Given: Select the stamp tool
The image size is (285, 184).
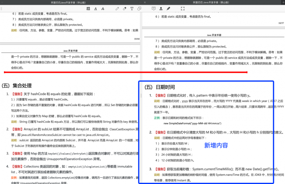Looking at the screenshot, I should click(160, 9).
